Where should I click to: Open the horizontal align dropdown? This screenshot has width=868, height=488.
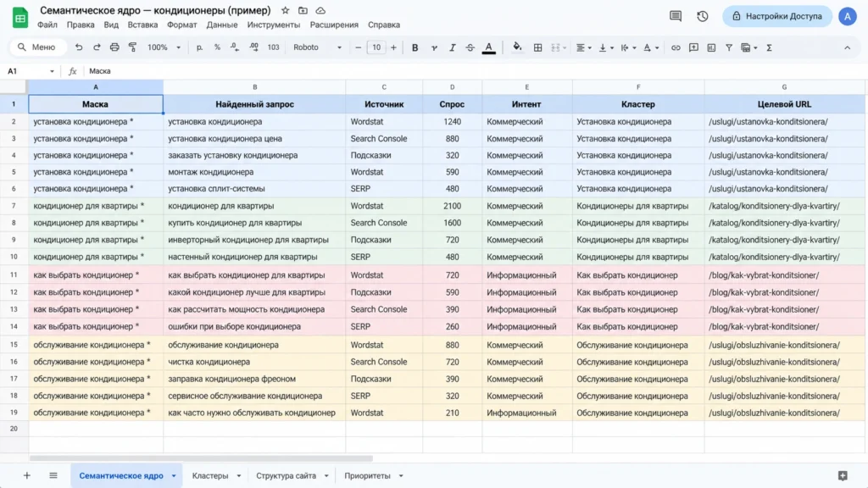583,47
